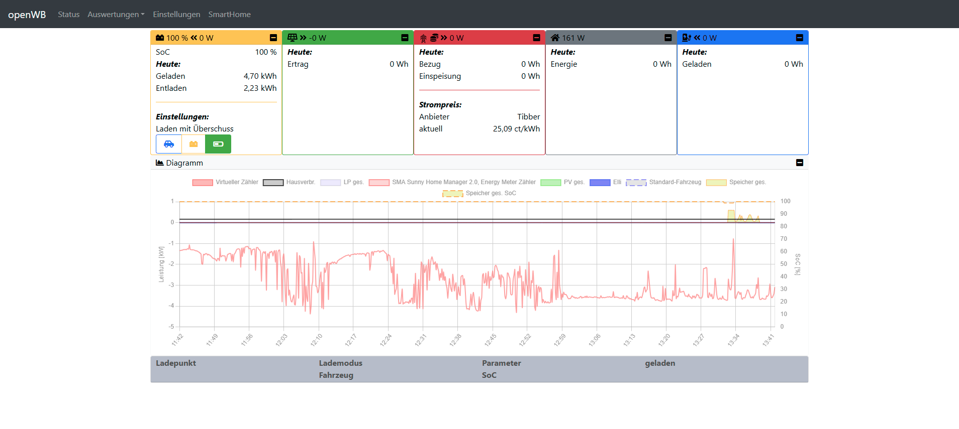Toggle Hausverbr. legend entry
The height and width of the screenshot is (429, 959).
(289, 182)
